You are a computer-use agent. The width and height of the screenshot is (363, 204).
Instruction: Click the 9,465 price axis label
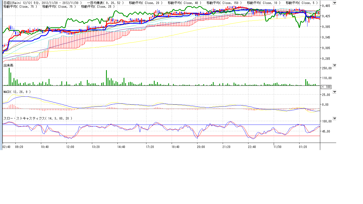click(x=326, y=6)
